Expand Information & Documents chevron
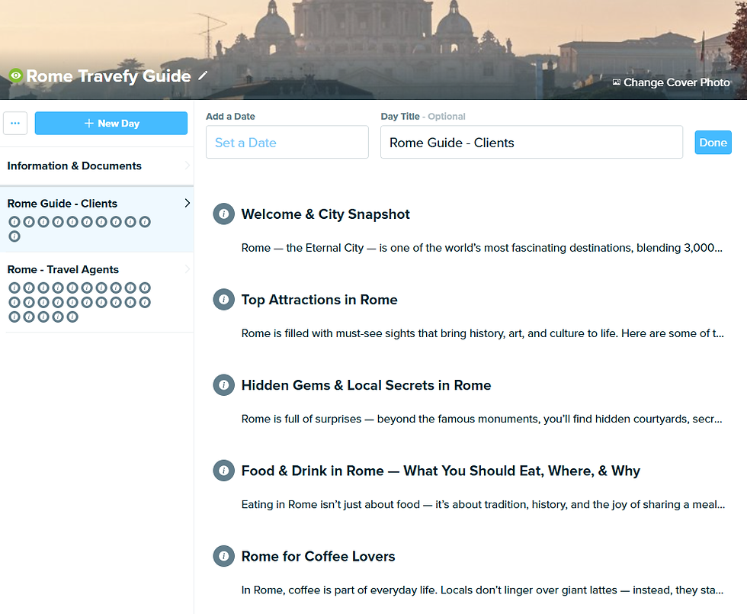Image resolution: width=747 pixels, height=614 pixels. tap(187, 166)
